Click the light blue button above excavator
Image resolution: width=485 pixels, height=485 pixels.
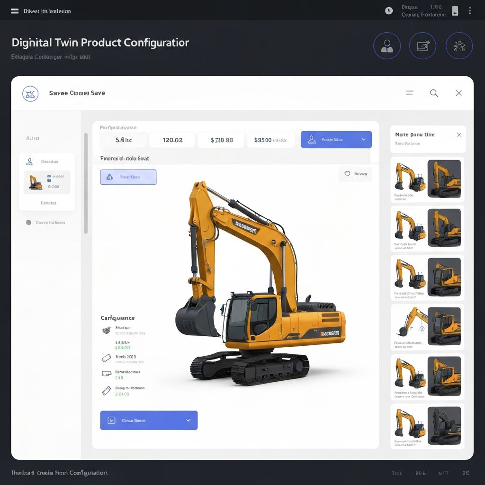pos(128,177)
